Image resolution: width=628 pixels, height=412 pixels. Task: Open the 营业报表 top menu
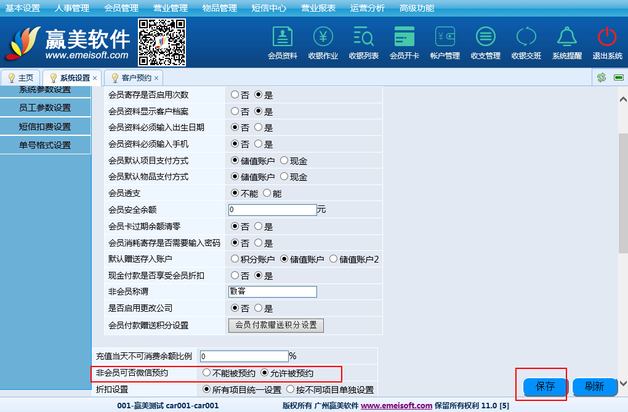pyautogui.click(x=318, y=8)
